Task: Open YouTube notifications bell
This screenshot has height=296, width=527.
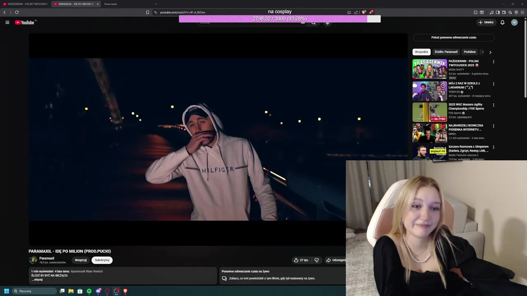Action: (502, 23)
